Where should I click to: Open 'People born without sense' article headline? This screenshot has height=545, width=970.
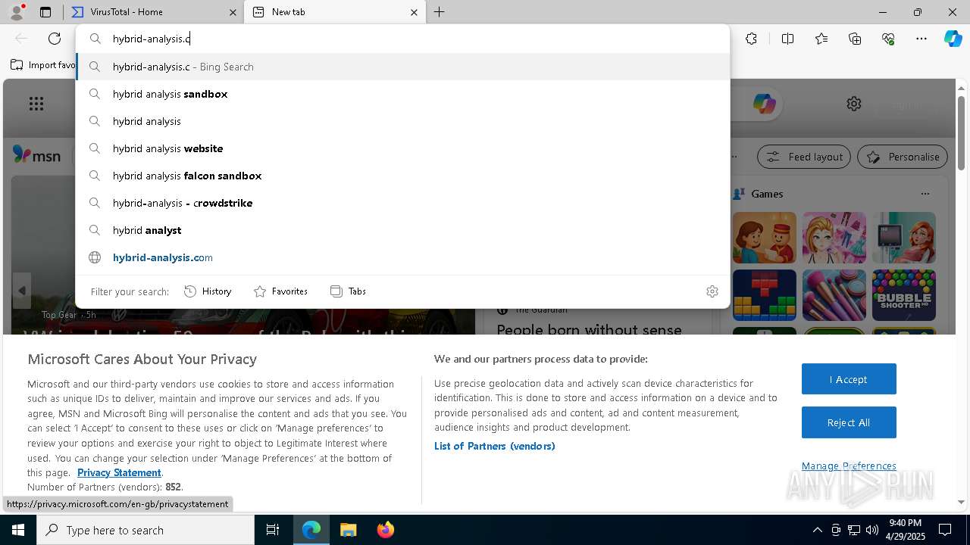click(589, 329)
